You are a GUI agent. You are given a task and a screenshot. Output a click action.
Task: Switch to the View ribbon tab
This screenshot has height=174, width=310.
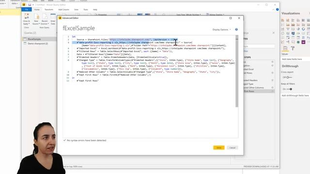tap(76, 10)
